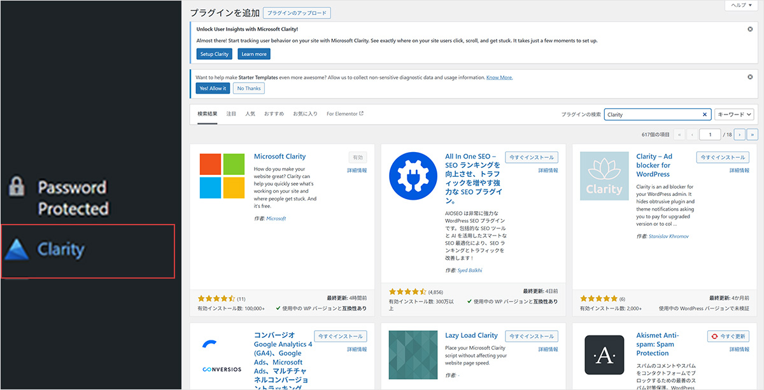The image size is (764, 390).
Task: Open the Akismet Anti-spam title link
Action: tap(658, 344)
